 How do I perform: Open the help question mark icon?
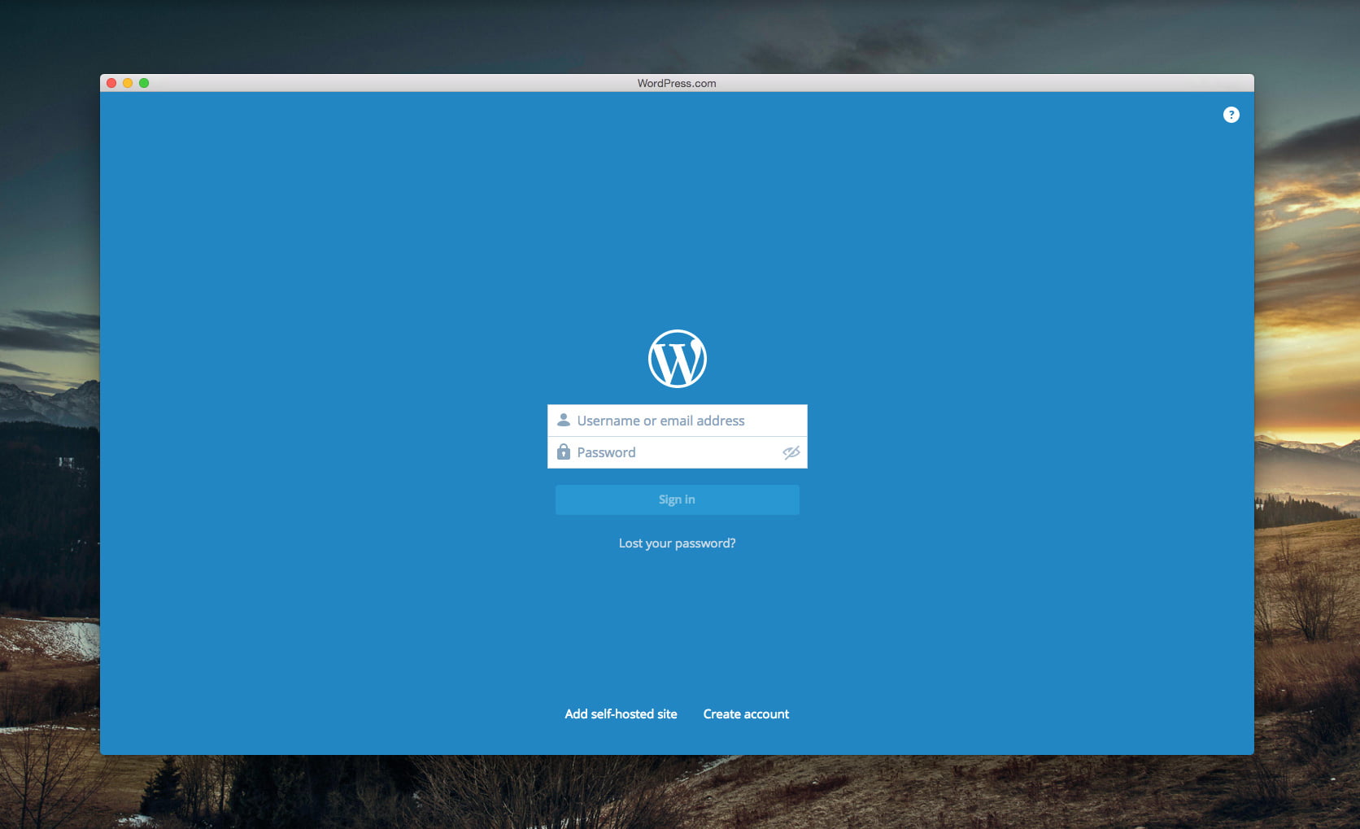[1231, 115]
